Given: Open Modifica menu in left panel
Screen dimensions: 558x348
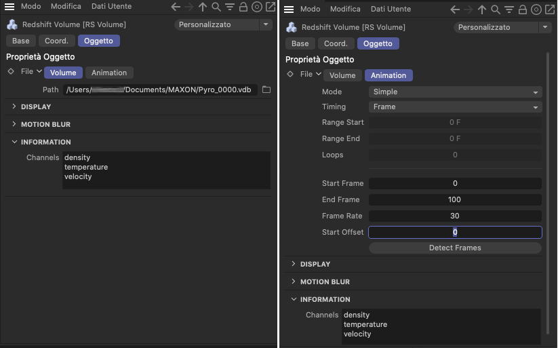Looking at the screenshot, I should pyautogui.click(x=66, y=6).
